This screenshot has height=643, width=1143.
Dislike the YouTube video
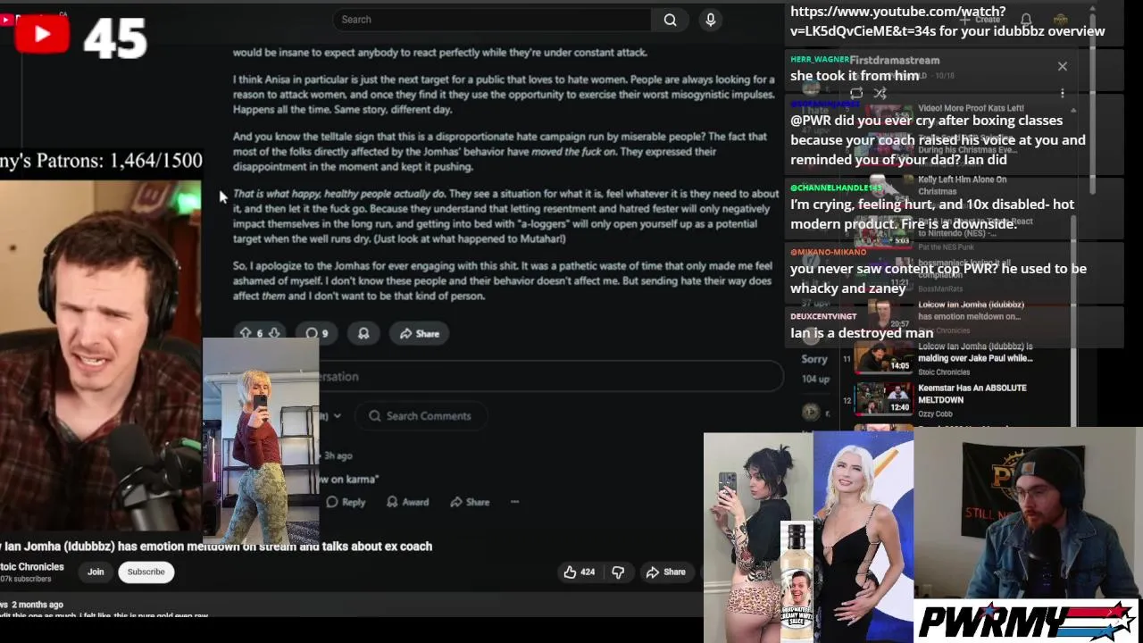[618, 572]
